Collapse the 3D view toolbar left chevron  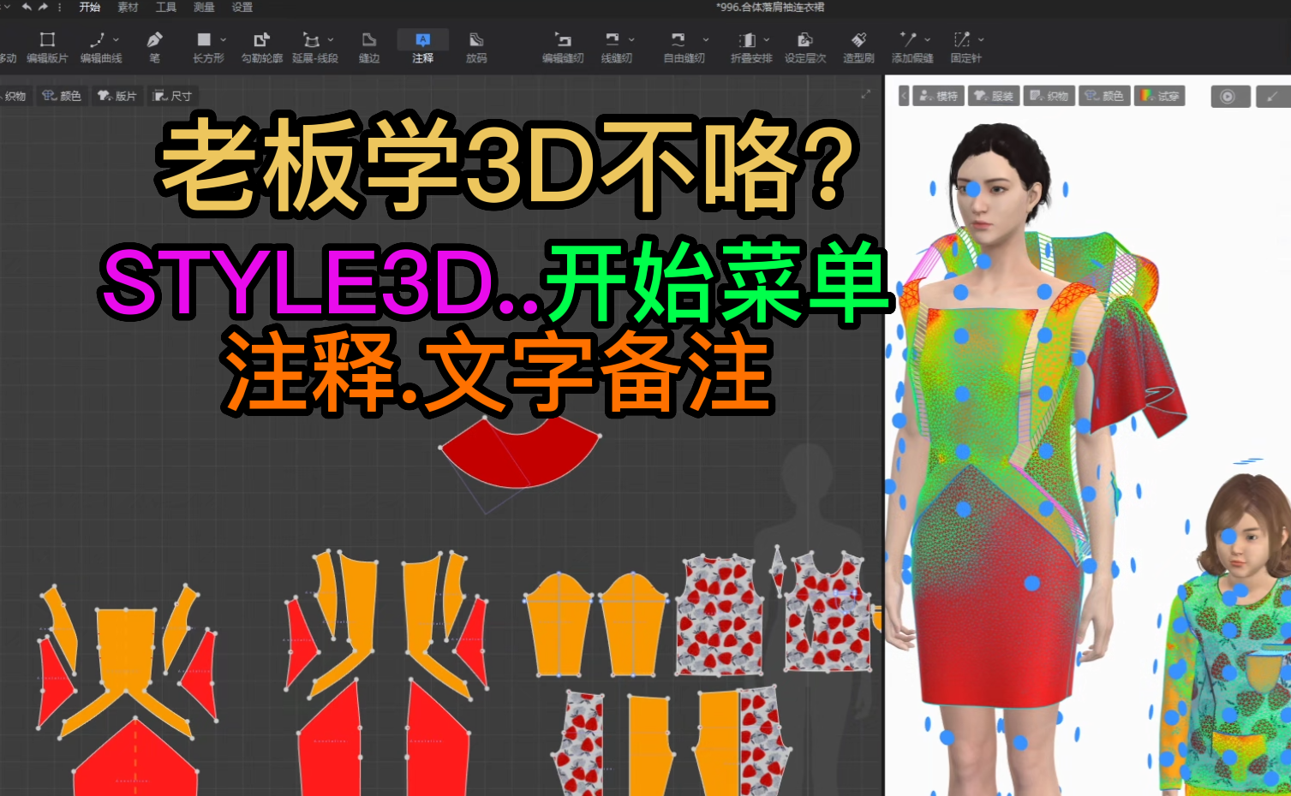[904, 96]
